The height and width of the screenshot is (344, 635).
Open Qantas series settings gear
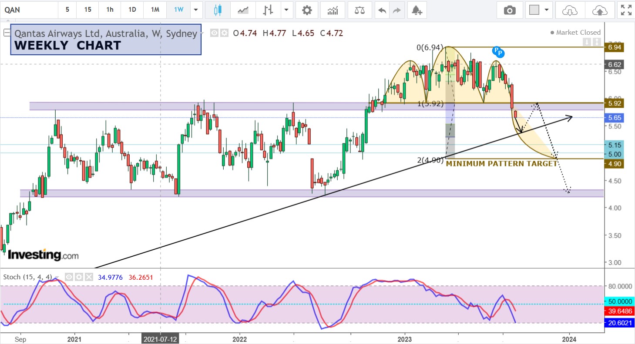click(x=224, y=33)
